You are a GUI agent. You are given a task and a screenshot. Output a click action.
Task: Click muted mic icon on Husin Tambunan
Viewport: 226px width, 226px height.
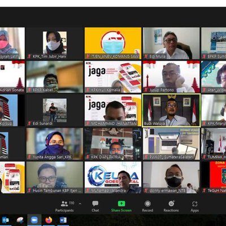coord(29,190)
